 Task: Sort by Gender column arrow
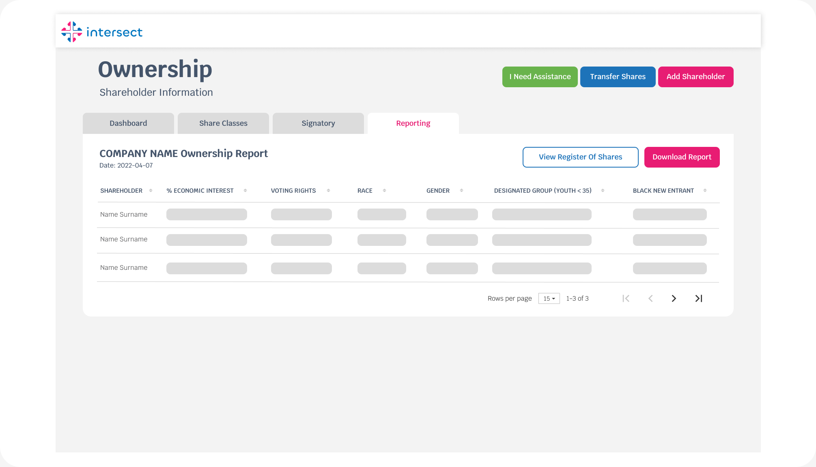pyautogui.click(x=461, y=191)
